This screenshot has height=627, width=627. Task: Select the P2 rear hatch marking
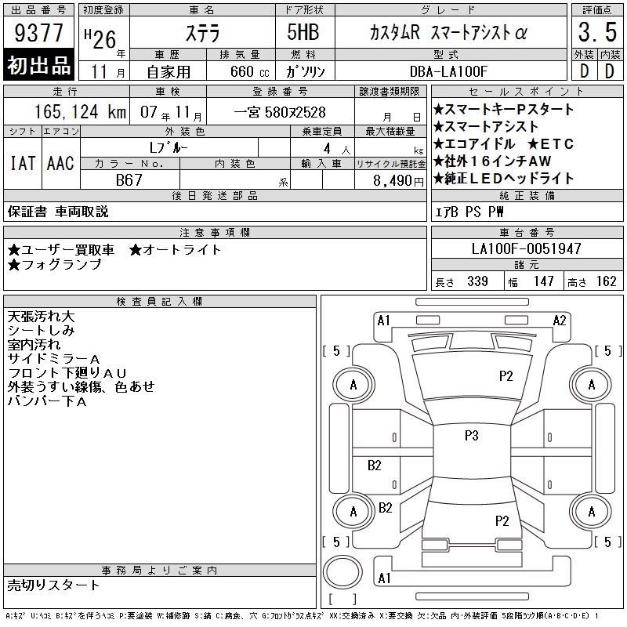[502, 520]
